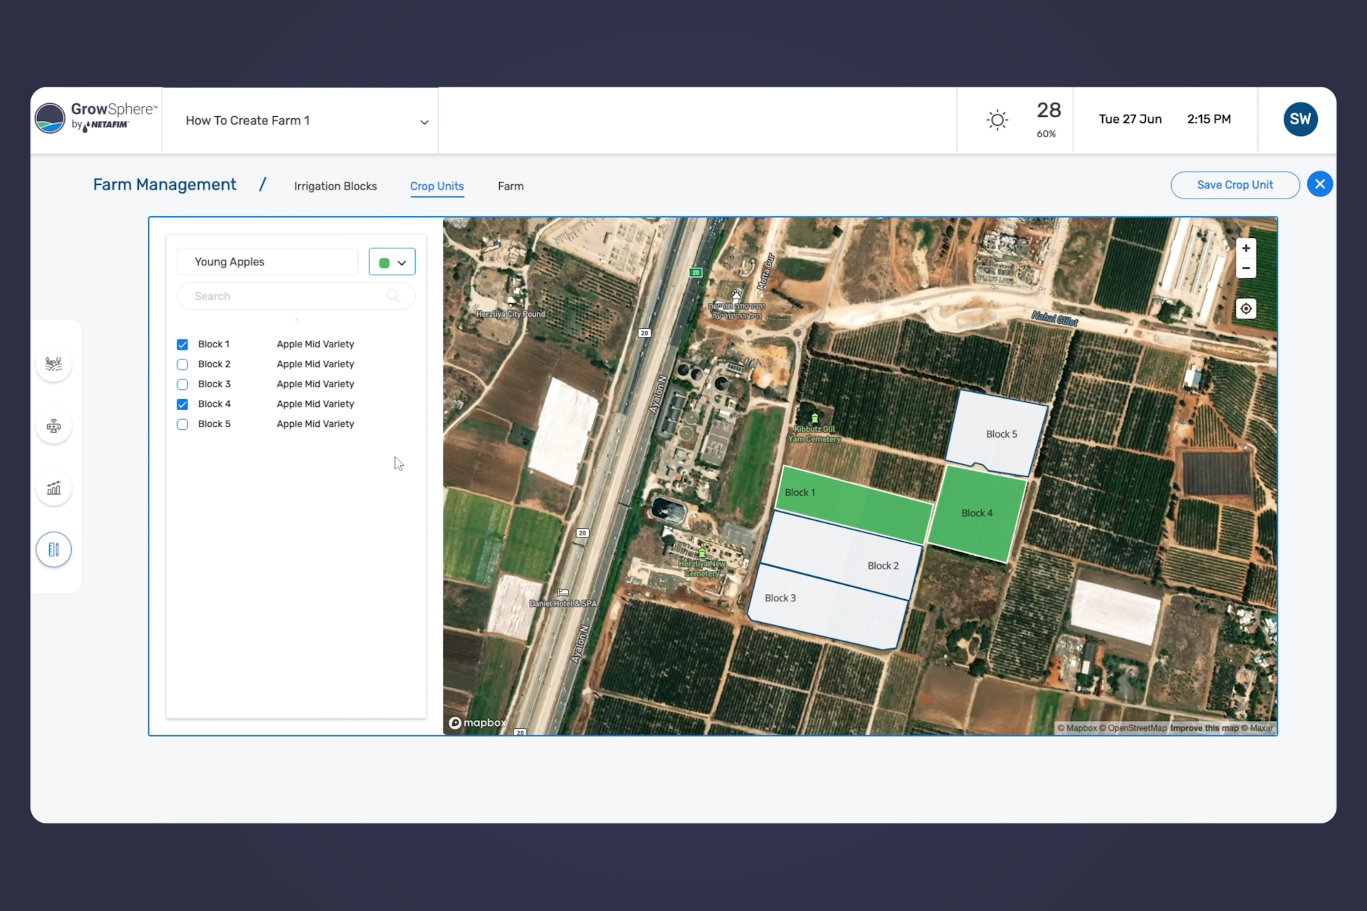The width and height of the screenshot is (1367, 911).
Task: Click the wireless controller device sidebar icon
Action: [53, 426]
